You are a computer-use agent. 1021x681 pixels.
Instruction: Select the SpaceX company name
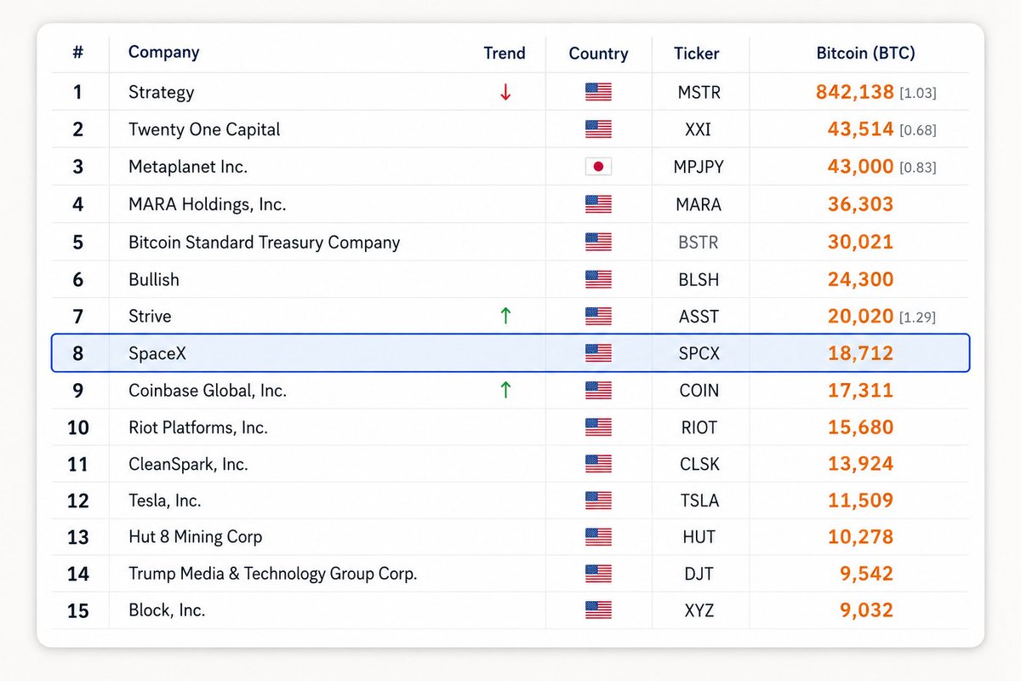157,353
